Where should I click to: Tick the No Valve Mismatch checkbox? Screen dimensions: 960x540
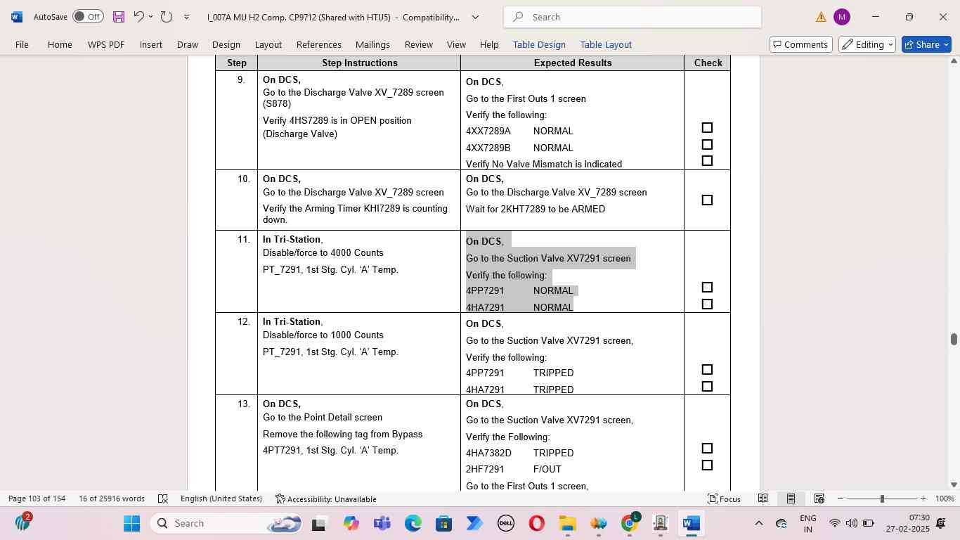click(707, 161)
